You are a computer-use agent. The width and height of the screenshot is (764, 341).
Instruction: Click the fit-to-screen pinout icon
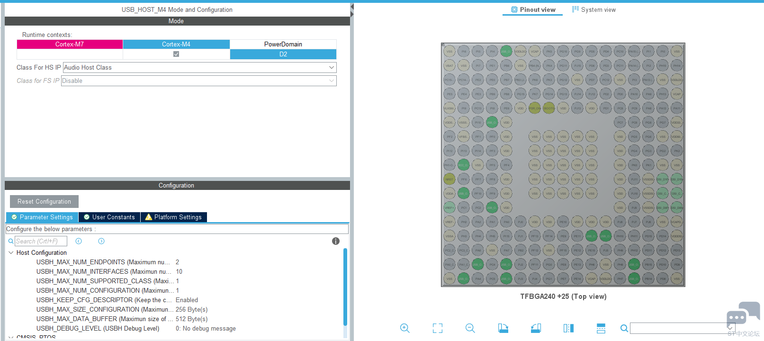438,328
